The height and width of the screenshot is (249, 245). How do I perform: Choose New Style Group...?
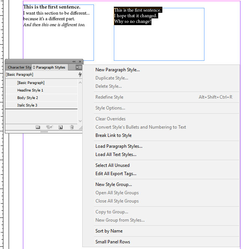(113, 184)
